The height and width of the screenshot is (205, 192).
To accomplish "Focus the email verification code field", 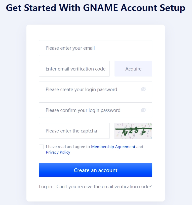I will coord(74,69).
